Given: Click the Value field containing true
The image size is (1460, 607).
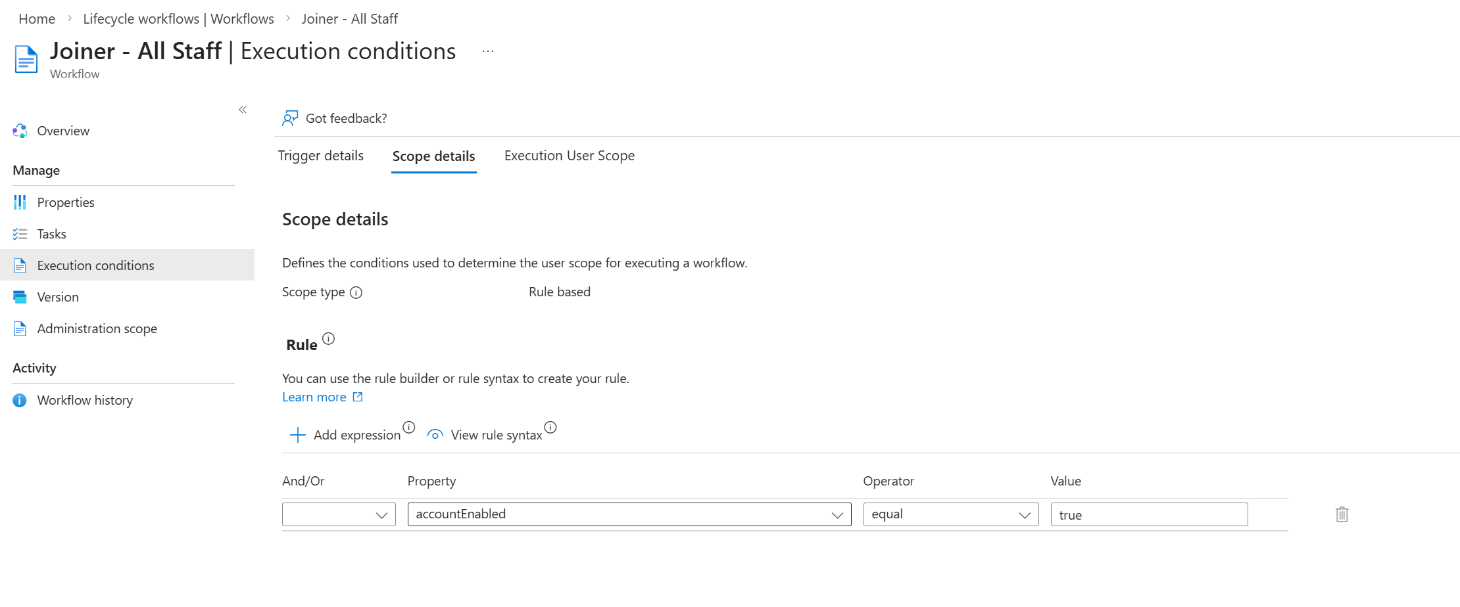Looking at the screenshot, I should coord(1149,514).
